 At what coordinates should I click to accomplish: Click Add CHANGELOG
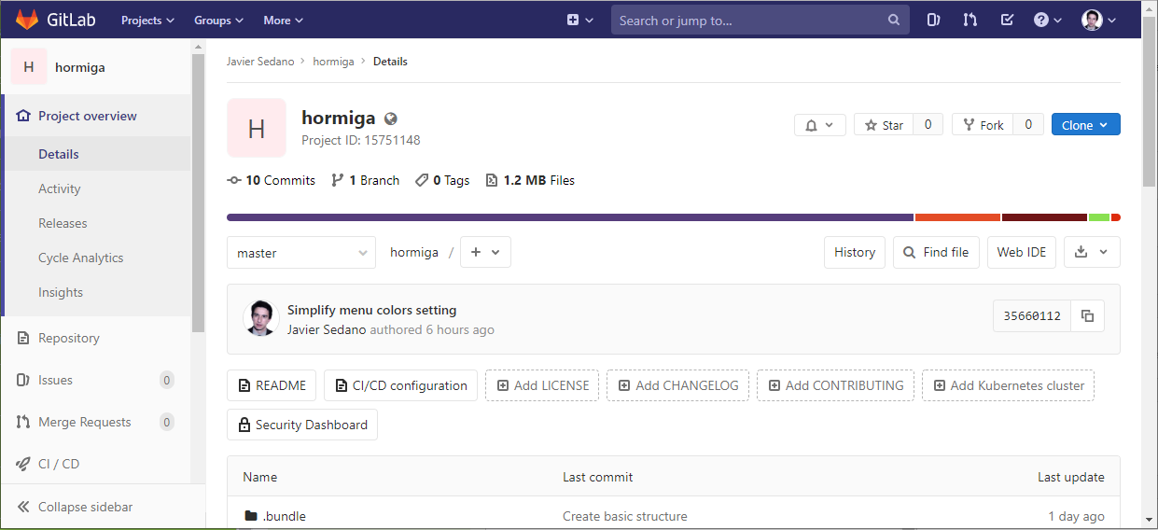pyautogui.click(x=677, y=385)
